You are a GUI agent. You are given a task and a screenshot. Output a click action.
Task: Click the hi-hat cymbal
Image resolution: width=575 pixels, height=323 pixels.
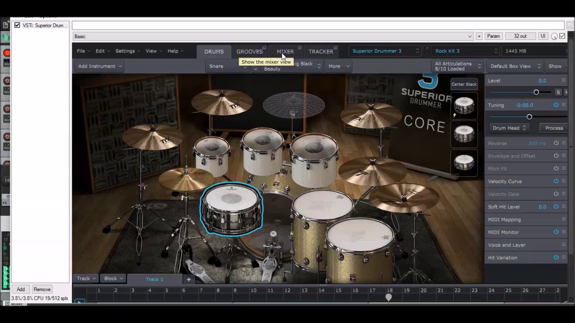pyautogui.click(x=186, y=179)
